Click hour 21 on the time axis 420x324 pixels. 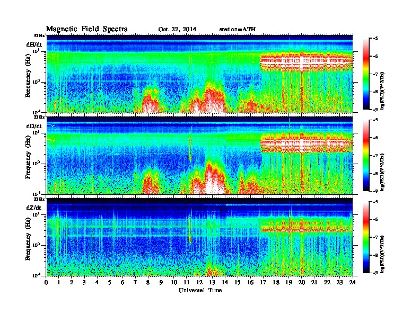pyautogui.click(x=314, y=282)
